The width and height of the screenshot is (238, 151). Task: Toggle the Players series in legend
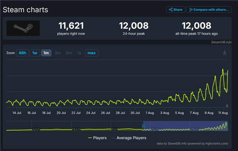tap(97, 138)
